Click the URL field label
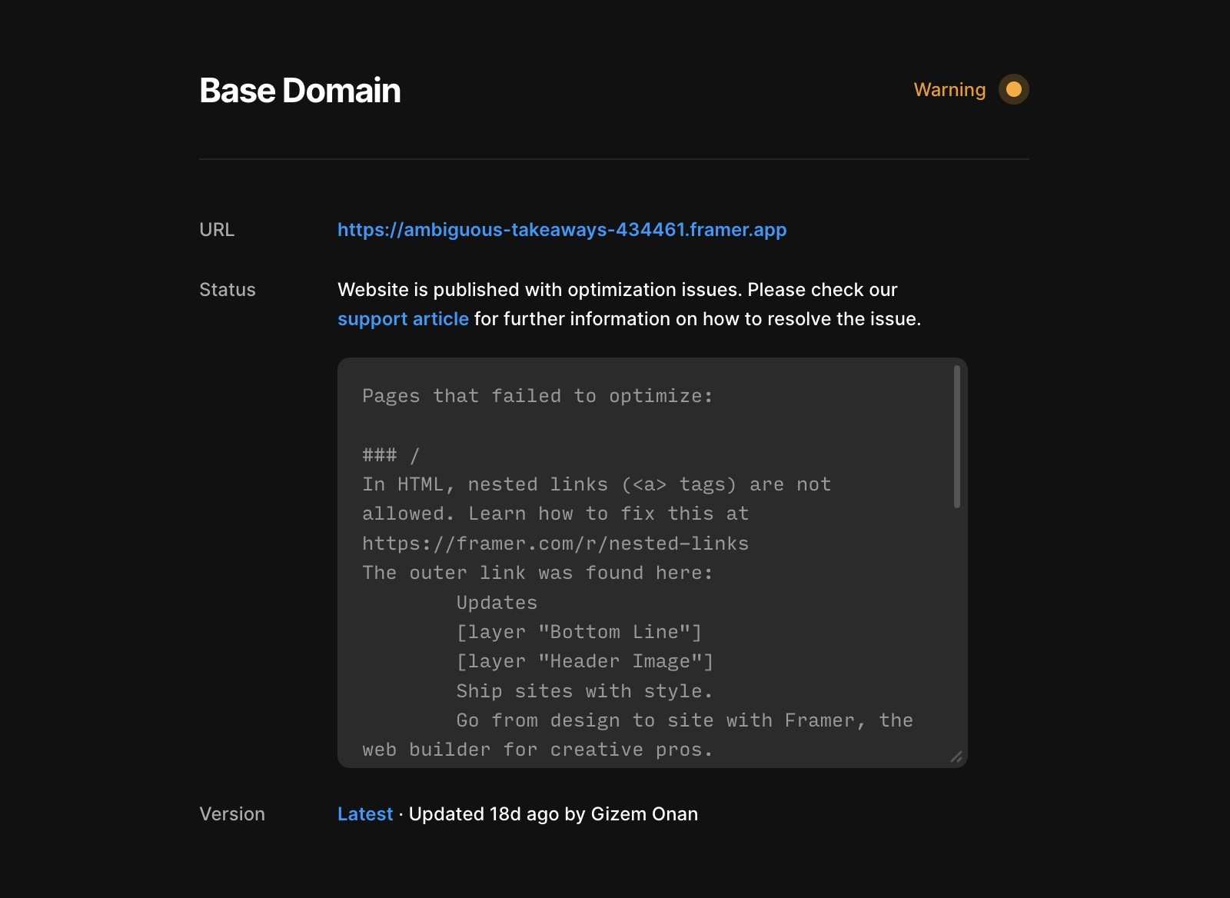 [x=217, y=230]
